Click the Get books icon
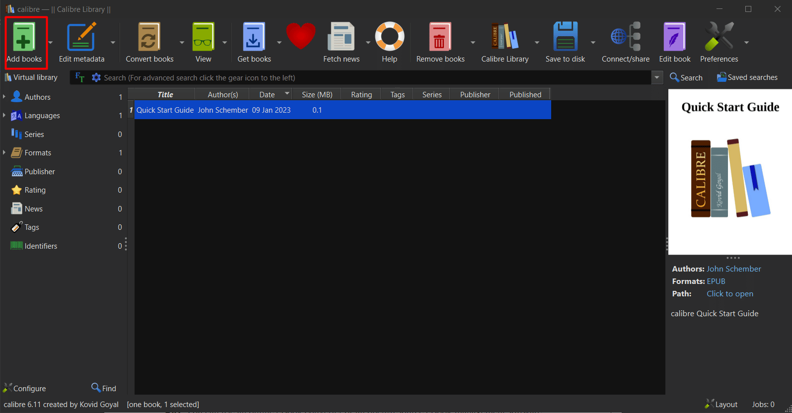This screenshot has width=792, height=413. [x=254, y=37]
